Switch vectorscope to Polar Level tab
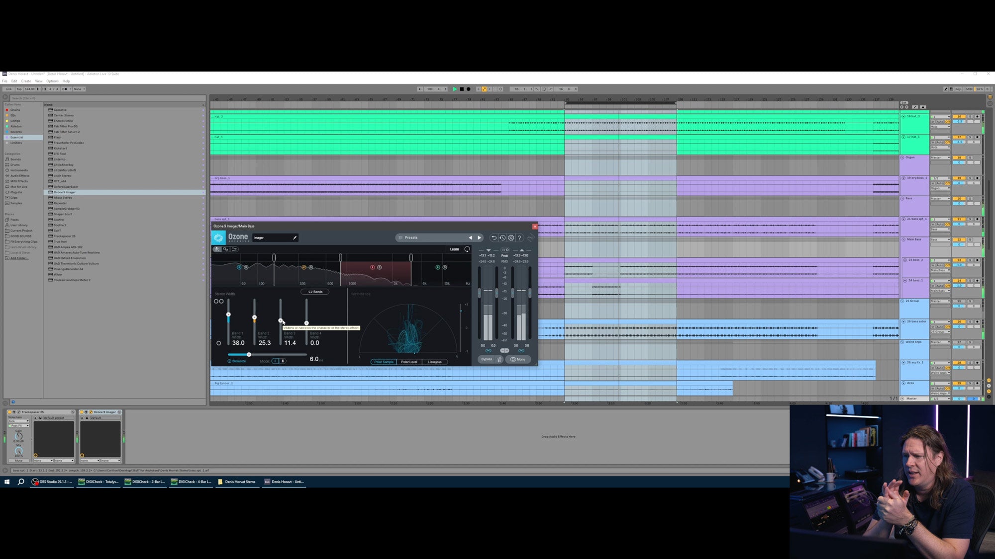The height and width of the screenshot is (559, 995). point(409,362)
